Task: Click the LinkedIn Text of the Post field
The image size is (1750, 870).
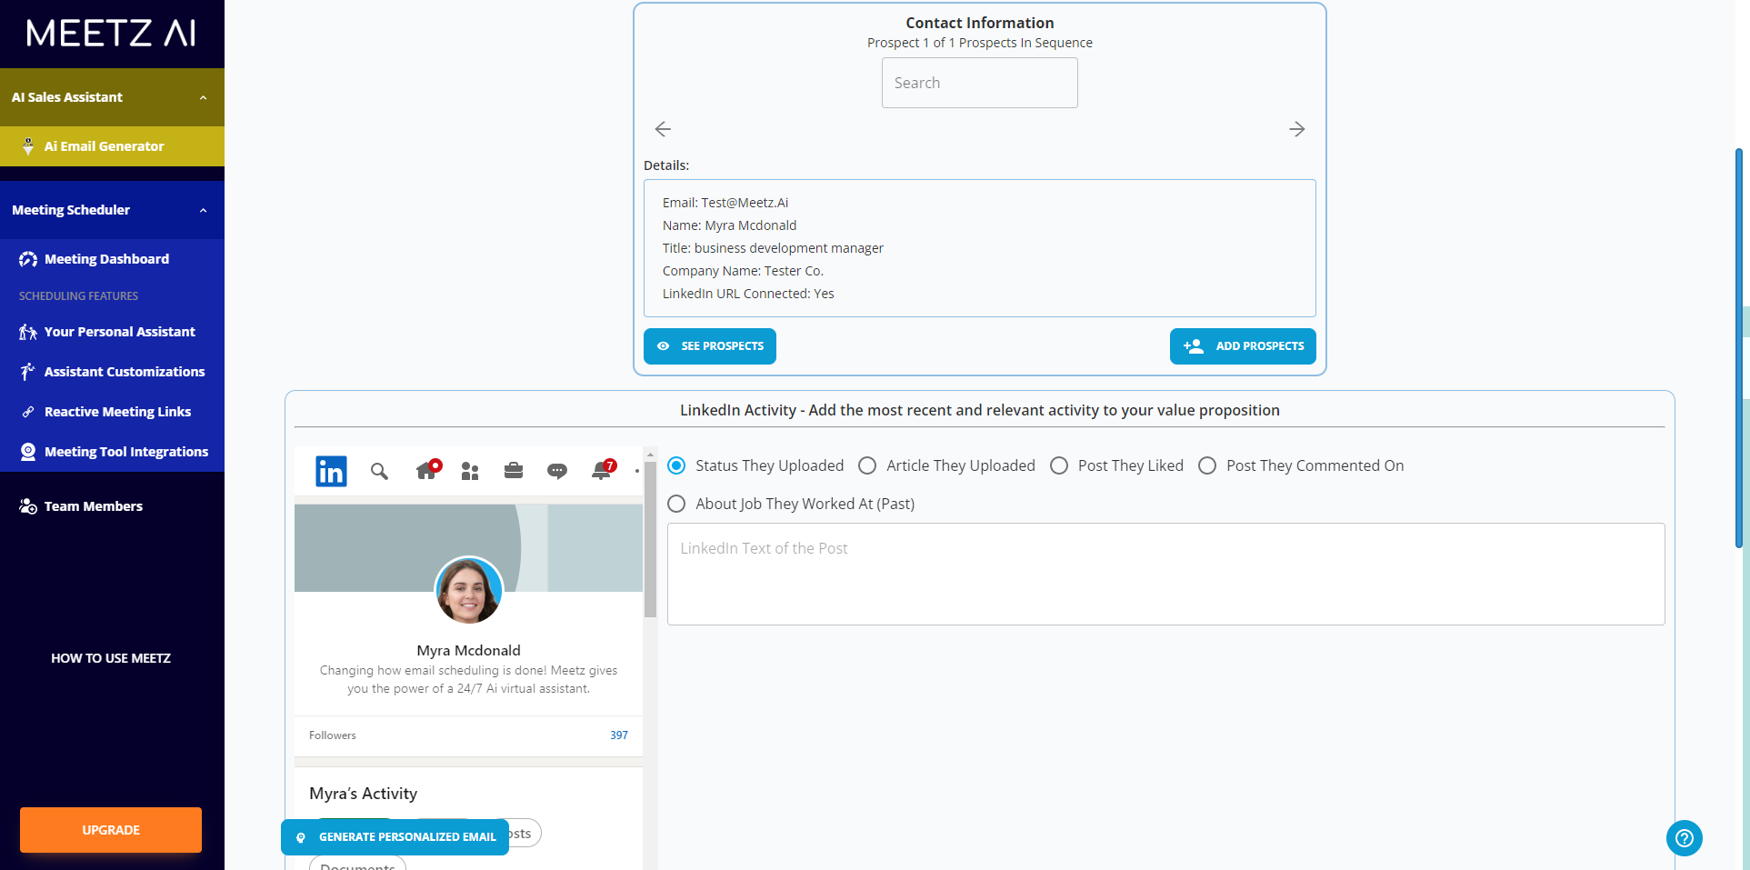Action: click(1166, 574)
